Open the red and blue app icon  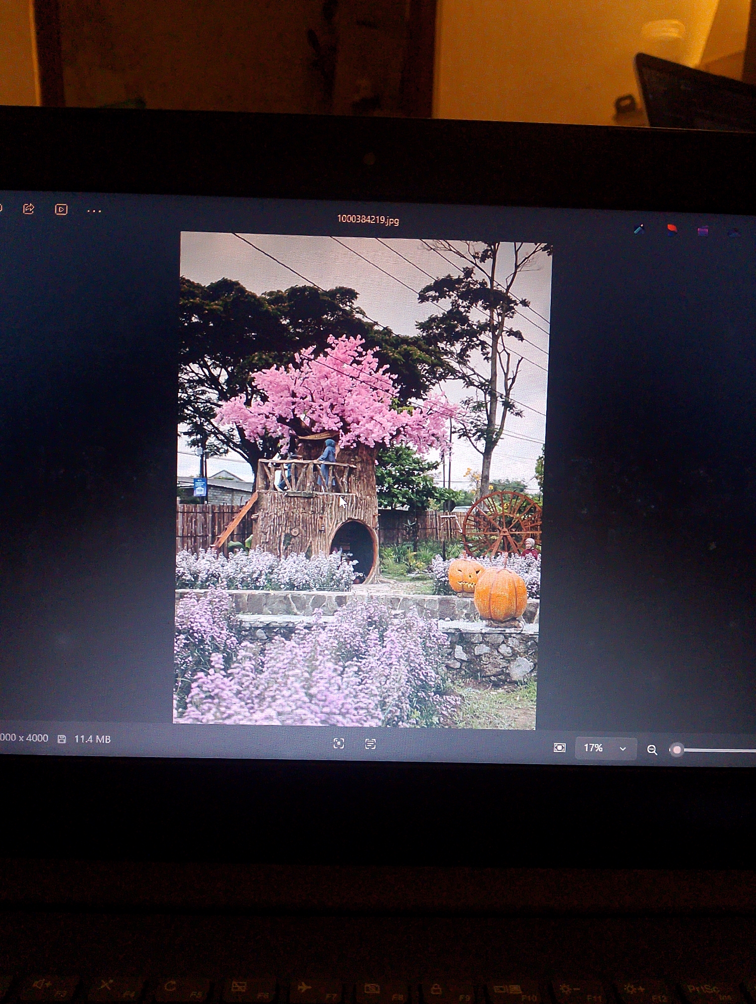coord(671,230)
